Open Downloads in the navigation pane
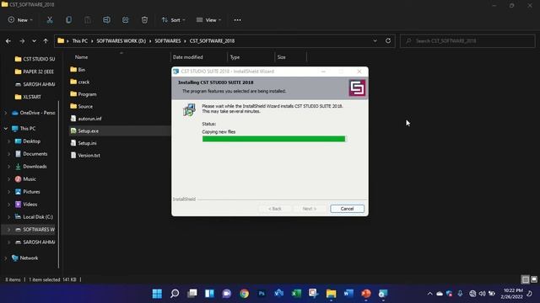Viewport: 540px width, 303px height. coord(35,167)
